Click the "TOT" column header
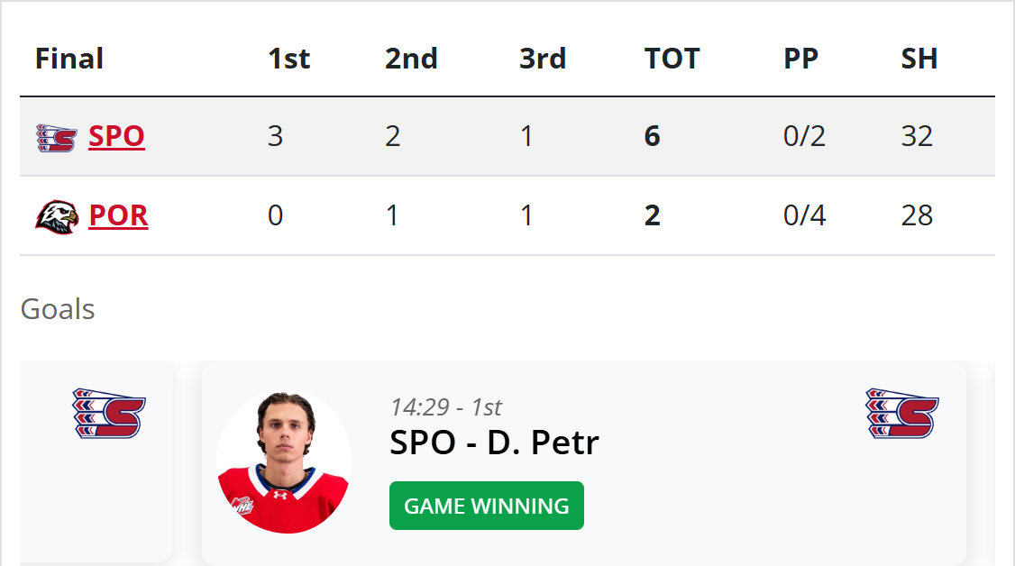Screen dimensions: 1015x566 click(x=672, y=59)
